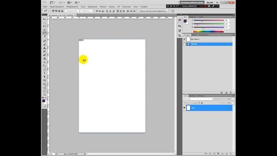Create new adjustment layer icon
This screenshot has height=156, width=277.
pyautogui.click(x=218, y=154)
